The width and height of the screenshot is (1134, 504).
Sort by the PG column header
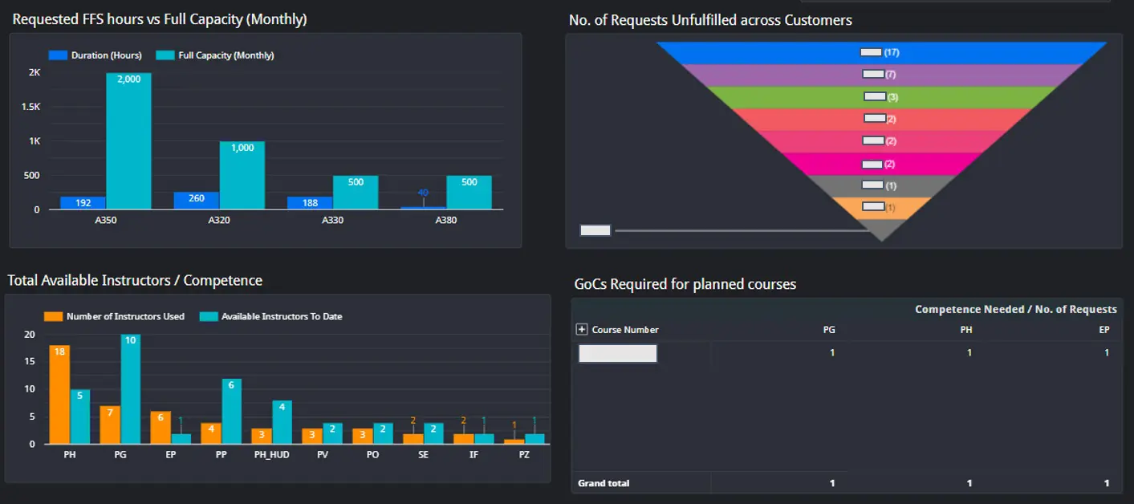click(829, 330)
